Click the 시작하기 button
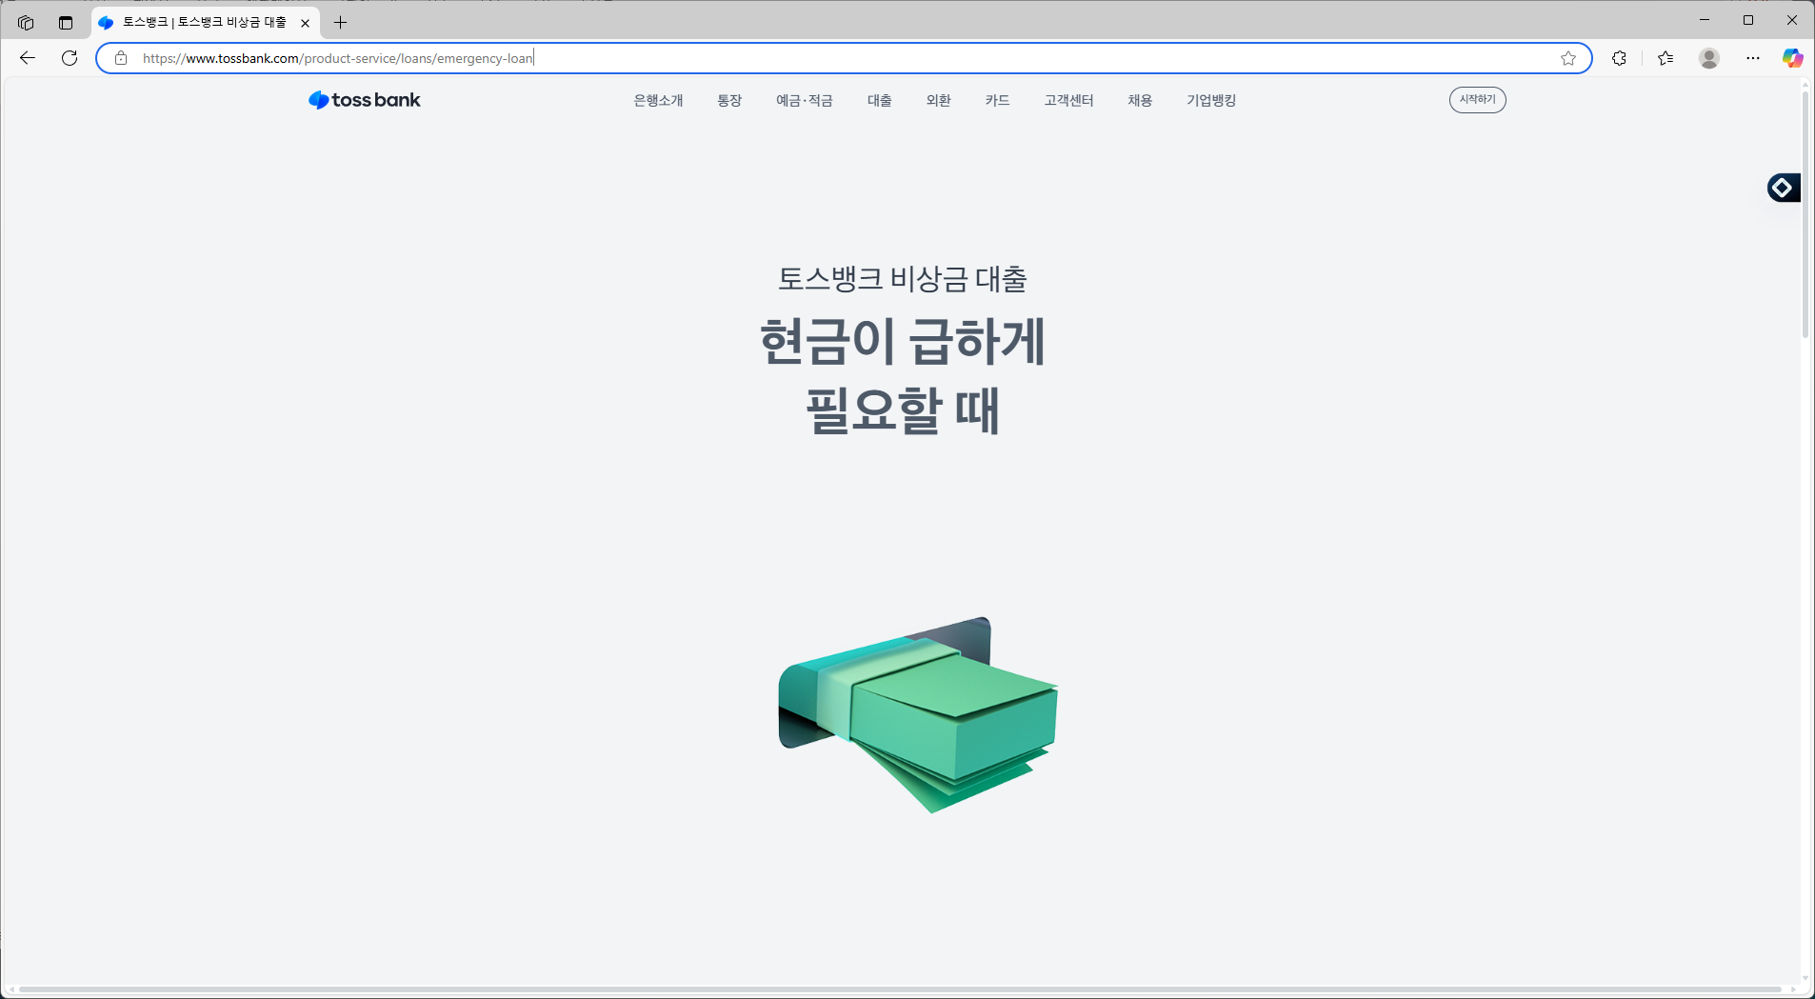The image size is (1815, 999). [1478, 99]
